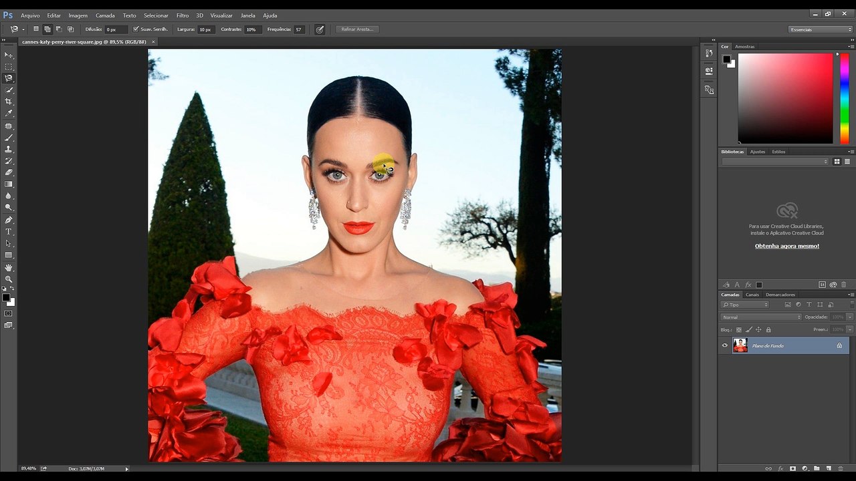
Task: Enable 'Subtract from selection' mode
Action: (x=59, y=29)
